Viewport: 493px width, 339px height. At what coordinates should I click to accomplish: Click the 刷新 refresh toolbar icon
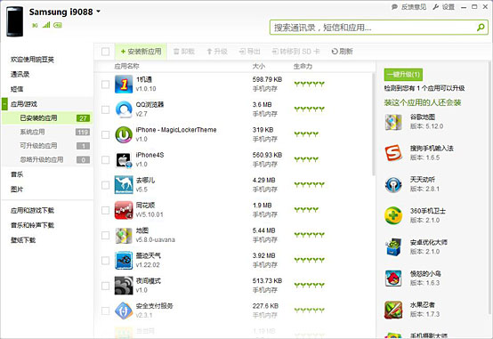(x=335, y=52)
